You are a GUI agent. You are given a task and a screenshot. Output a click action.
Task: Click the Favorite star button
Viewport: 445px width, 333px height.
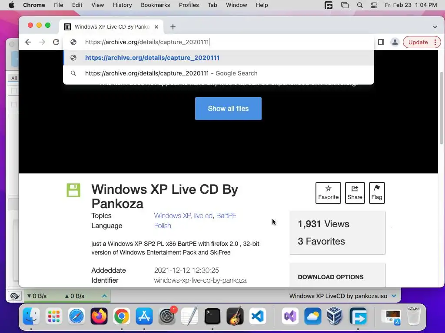point(328,193)
